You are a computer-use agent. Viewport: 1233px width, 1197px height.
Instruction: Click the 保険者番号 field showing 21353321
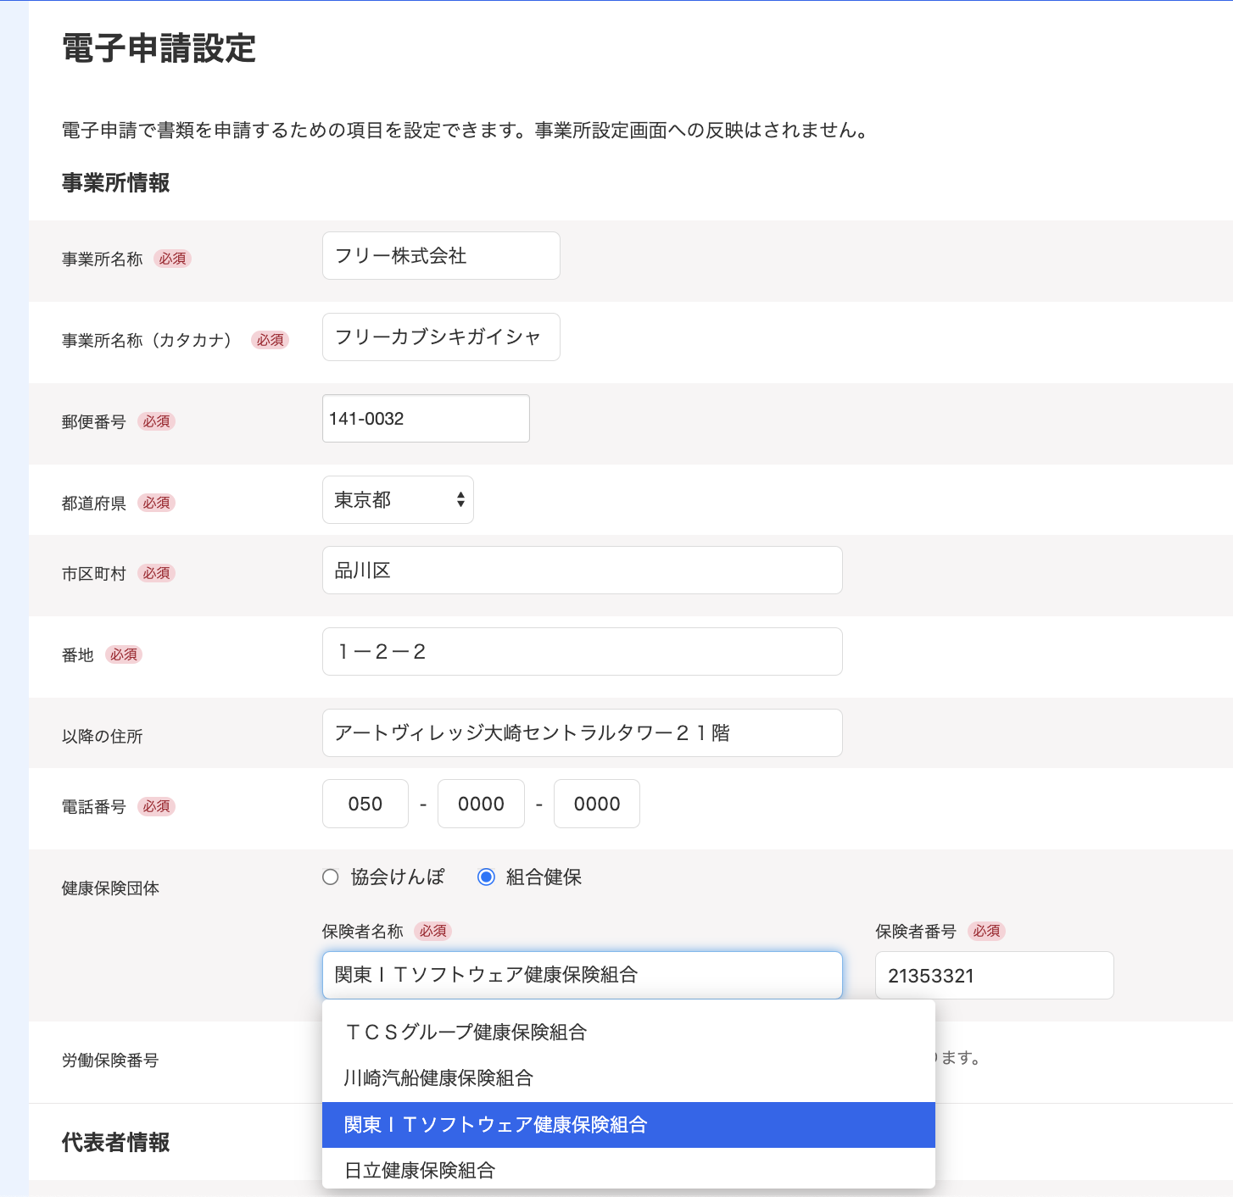click(x=994, y=975)
